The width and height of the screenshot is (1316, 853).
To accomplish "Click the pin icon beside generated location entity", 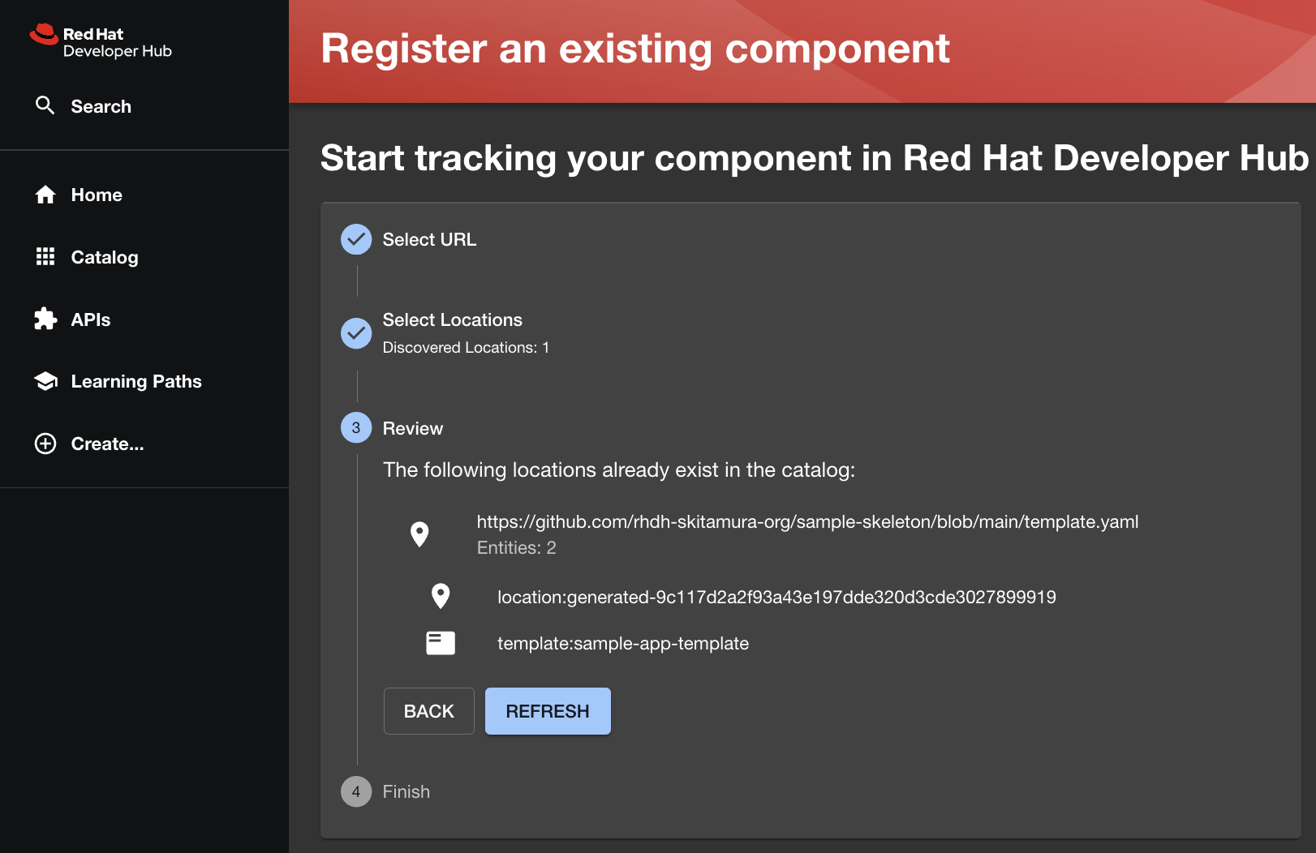I will 441,597.
